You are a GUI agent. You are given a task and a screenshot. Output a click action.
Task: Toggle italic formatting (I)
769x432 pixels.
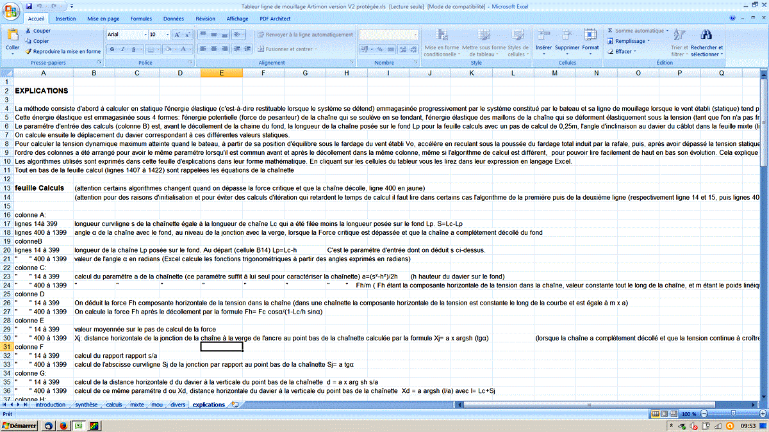click(121, 49)
